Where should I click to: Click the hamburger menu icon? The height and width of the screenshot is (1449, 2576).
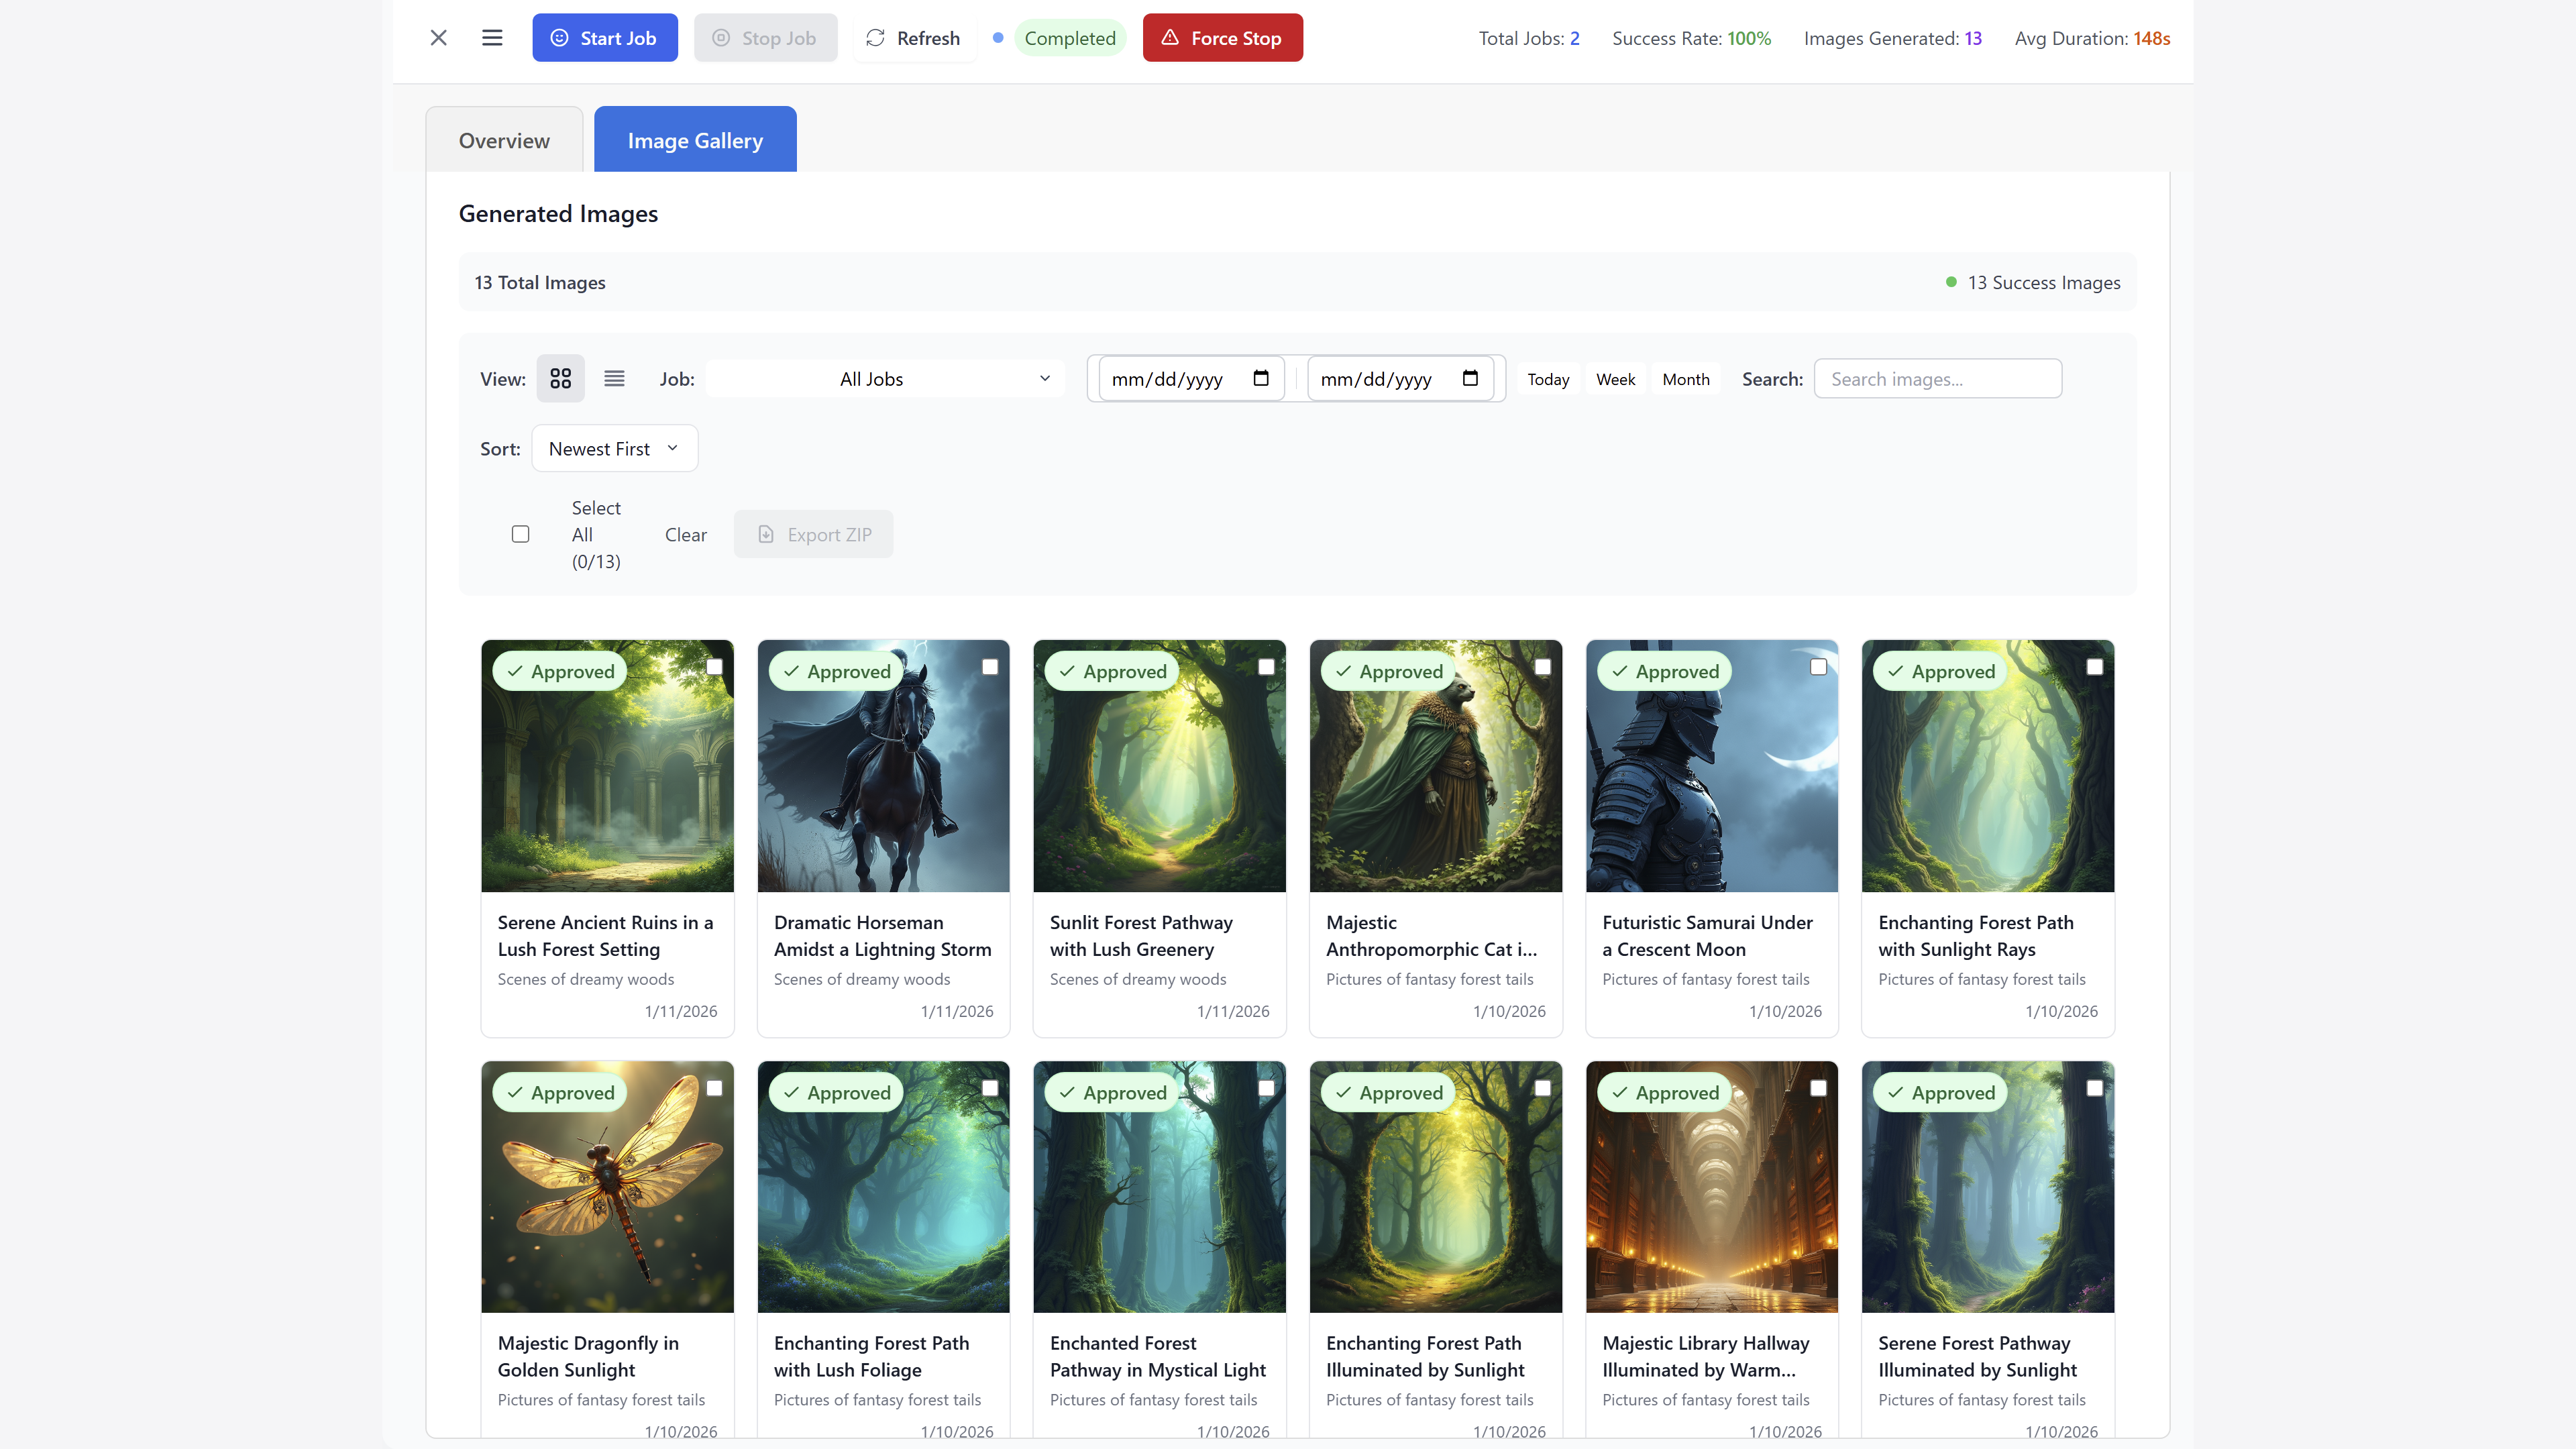coord(492,38)
